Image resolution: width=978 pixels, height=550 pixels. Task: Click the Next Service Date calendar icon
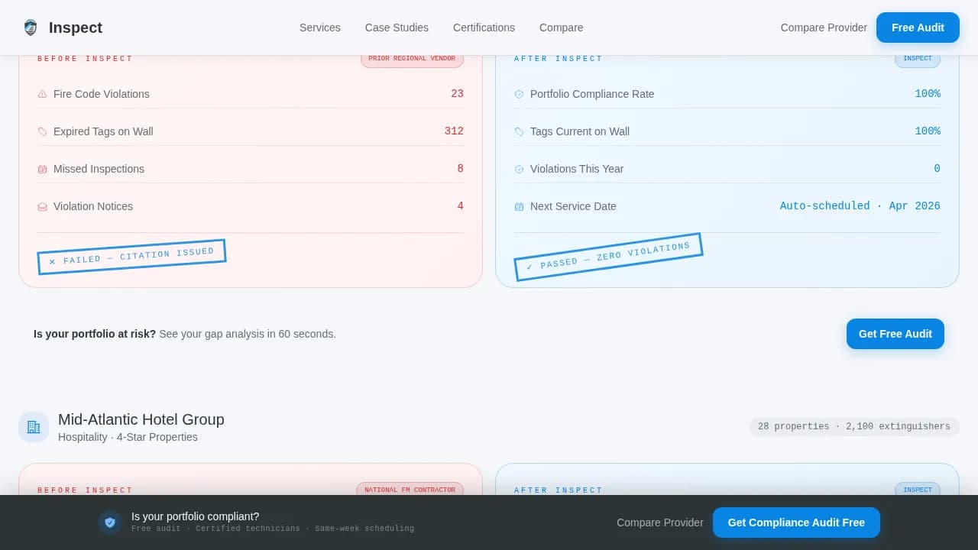[520, 206]
